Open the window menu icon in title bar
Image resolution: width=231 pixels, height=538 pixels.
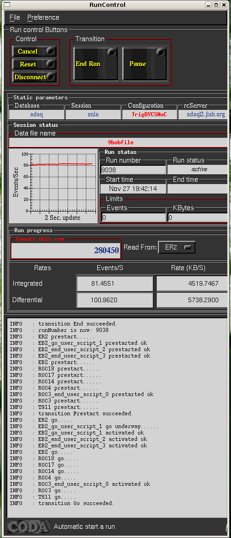(x=6, y=5)
